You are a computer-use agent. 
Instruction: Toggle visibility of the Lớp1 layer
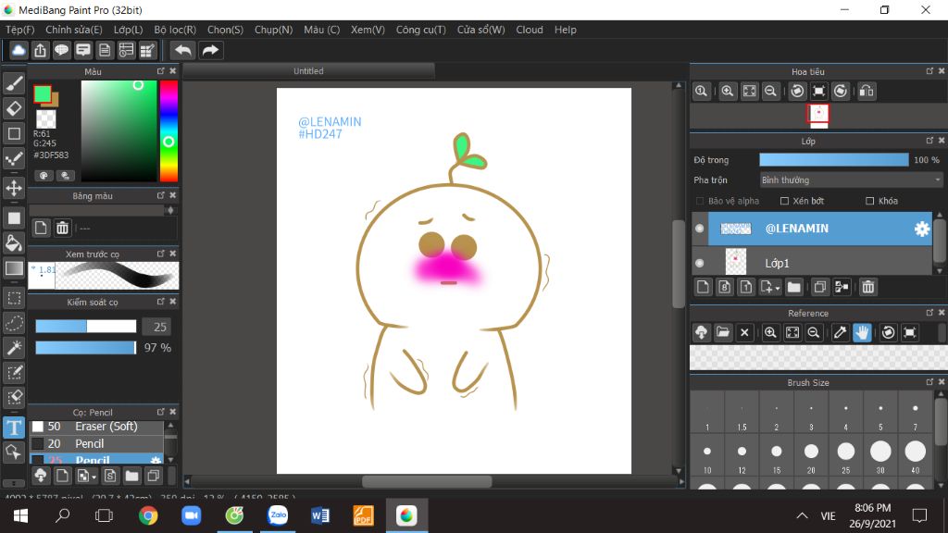click(700, 263)
